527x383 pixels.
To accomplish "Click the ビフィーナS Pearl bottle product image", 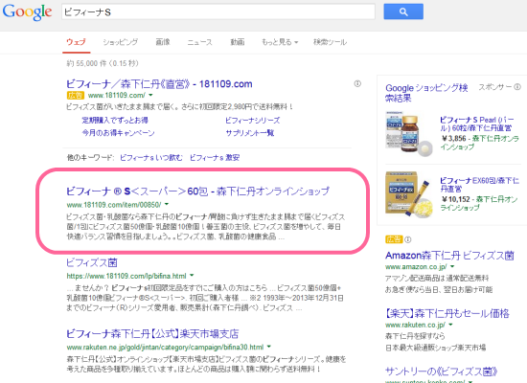I will point(409,134).
